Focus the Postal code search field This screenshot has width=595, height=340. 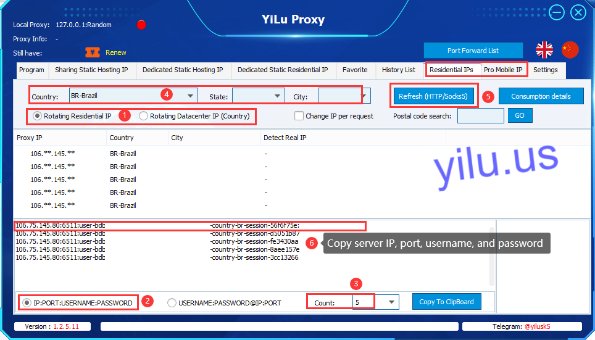coord(480,116)
